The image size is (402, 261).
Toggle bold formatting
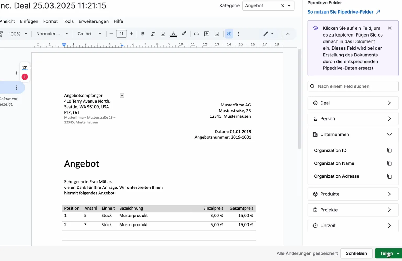[x=143, y=34]
